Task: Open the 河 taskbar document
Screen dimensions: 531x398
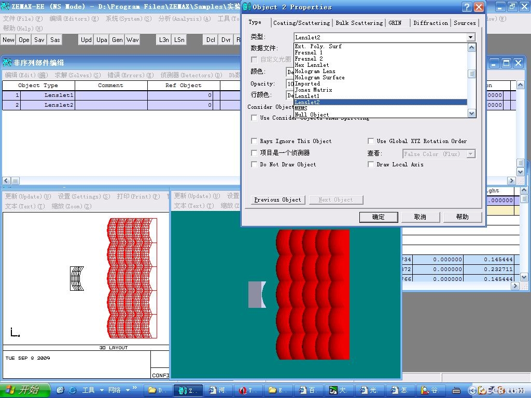Action: coord(218,390)
